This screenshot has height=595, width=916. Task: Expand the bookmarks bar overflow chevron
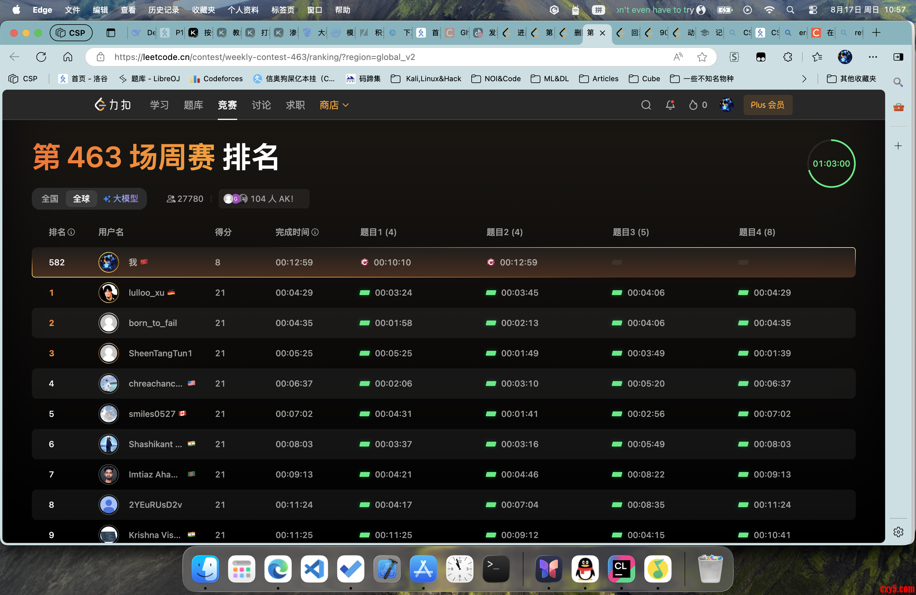(804, 78)
